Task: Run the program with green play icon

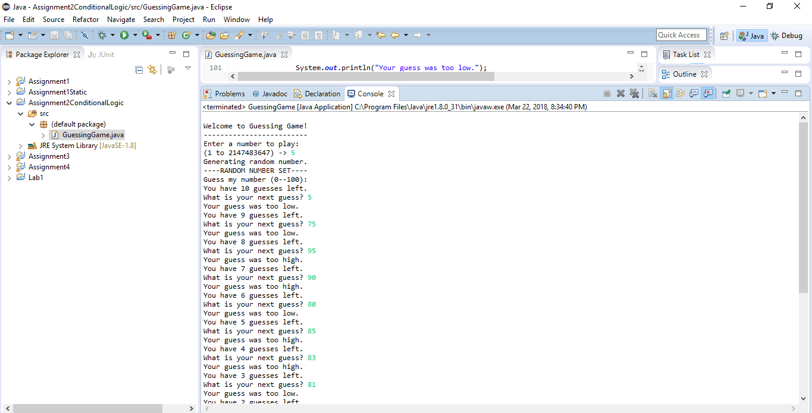Action: click(x=124, y=36)
